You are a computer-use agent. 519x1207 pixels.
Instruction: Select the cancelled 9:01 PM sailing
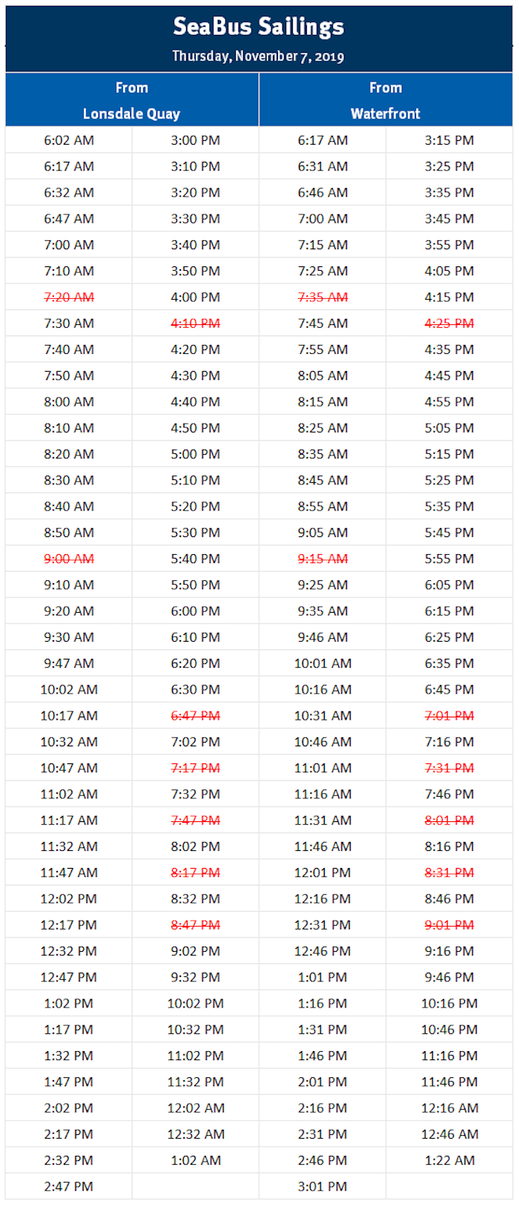[449, 925]
